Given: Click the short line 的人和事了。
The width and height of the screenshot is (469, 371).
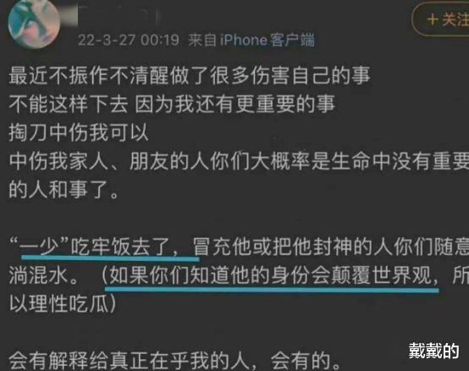Looking at the screenshot, I should (x=64, y=190).
